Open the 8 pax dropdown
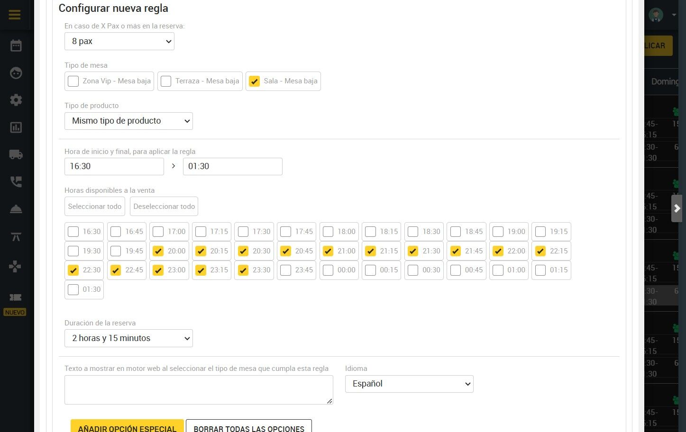The width and height of the screenshot is (686, 432). (x=119, y=41)
